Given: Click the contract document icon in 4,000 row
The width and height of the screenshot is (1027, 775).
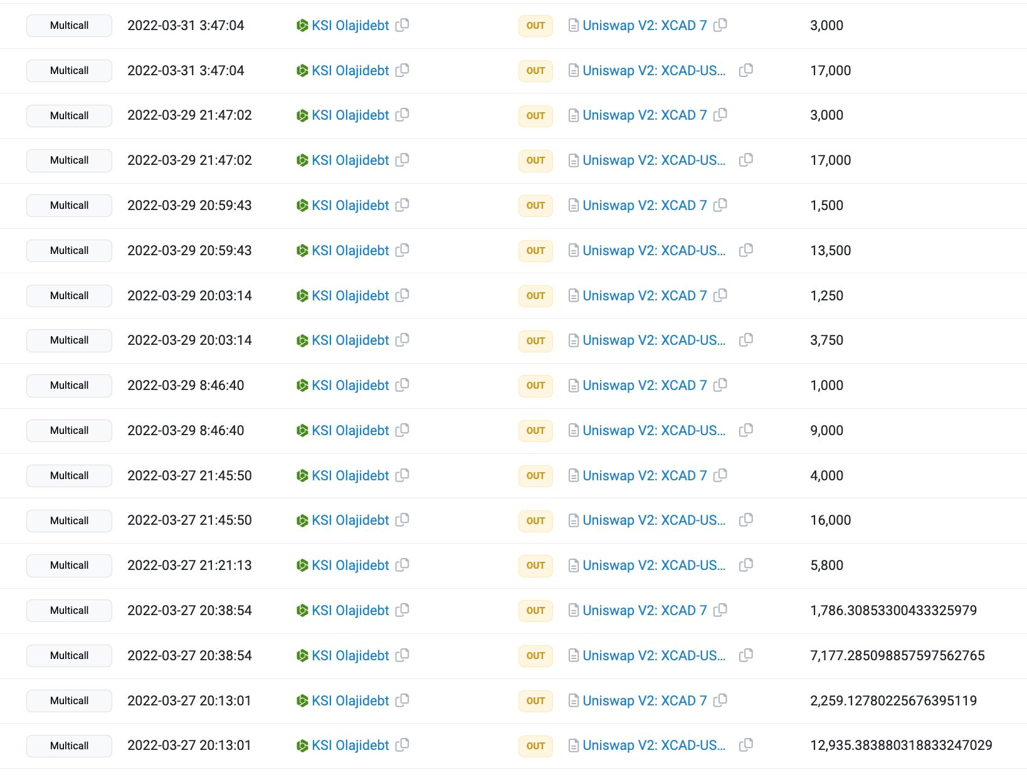Looking at the screenshot, I should coord(573,475).
